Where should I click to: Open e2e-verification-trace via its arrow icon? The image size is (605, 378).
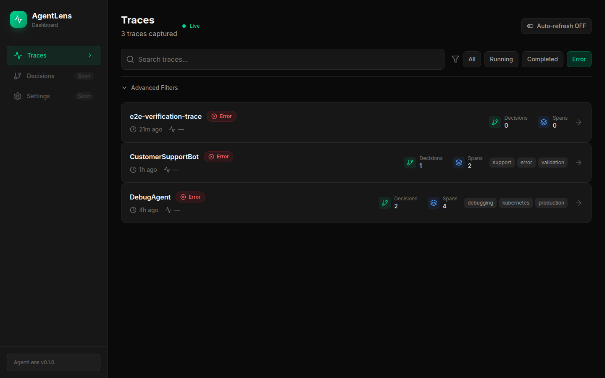[579, 122]
